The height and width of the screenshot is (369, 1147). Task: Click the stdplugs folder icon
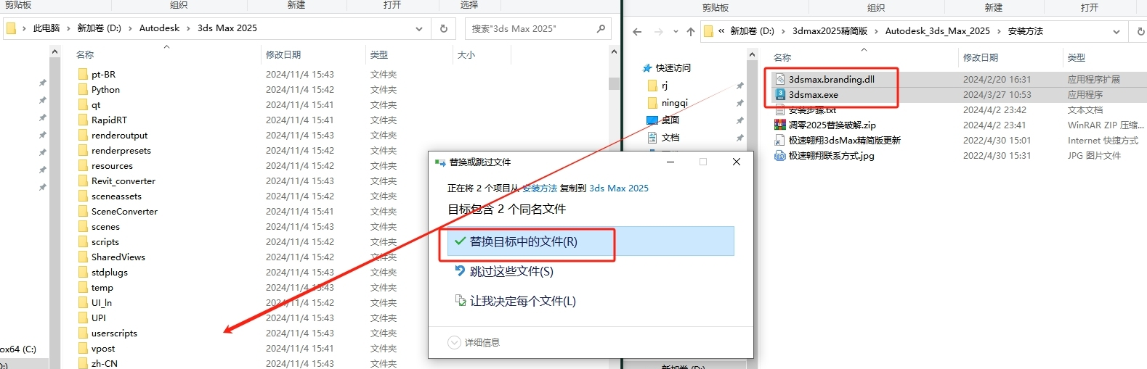click(x=83, y=272)
